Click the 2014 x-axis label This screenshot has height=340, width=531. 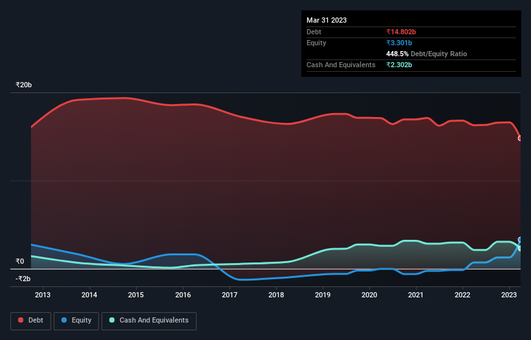pyautogui.click(x=89, y=295)
